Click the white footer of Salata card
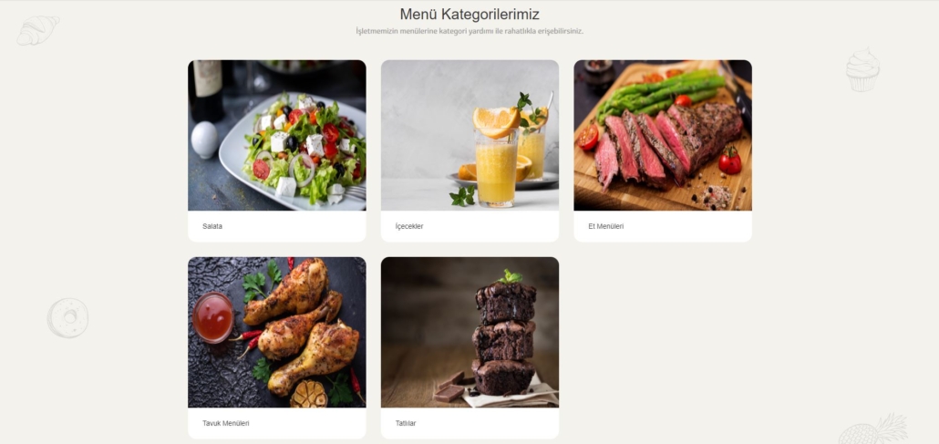 pyautogui.click(x=276, y=226)
